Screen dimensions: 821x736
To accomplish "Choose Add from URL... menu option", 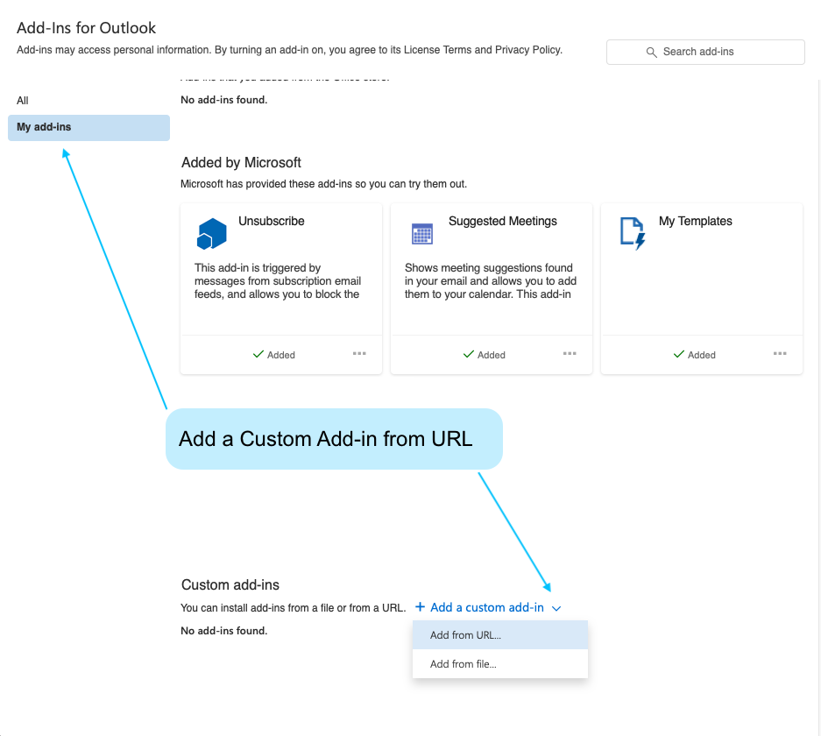I will point(500,635).
